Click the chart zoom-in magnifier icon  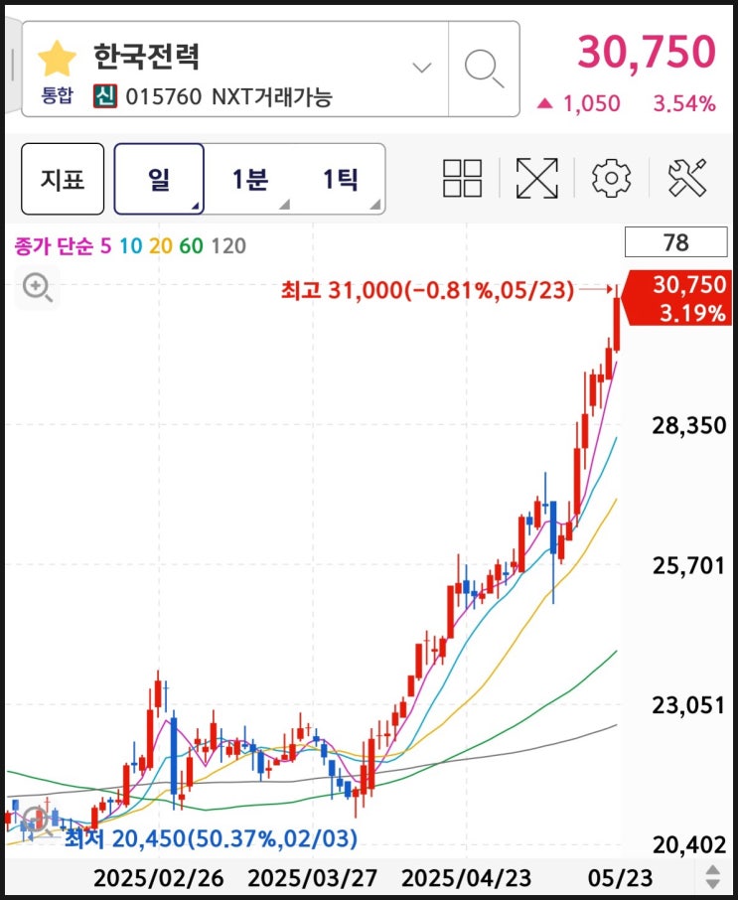coord(38,287)
